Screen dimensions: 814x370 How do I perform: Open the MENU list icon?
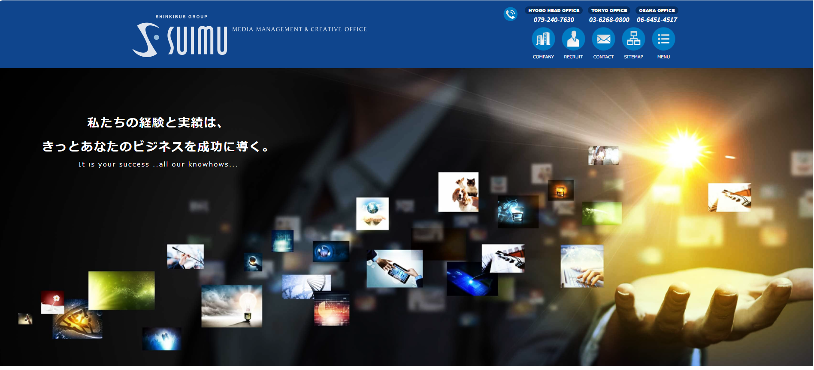663,39
